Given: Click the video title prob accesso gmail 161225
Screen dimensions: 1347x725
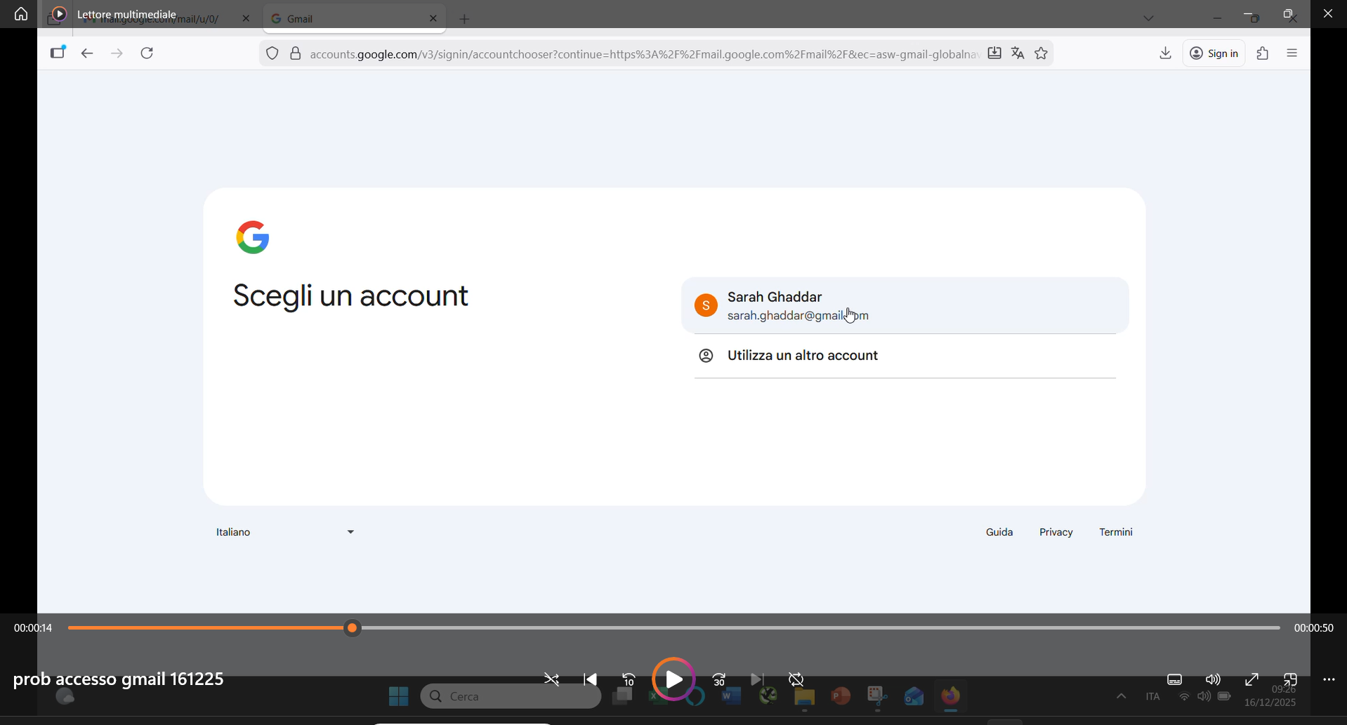Looking at the screenshot, I should point(119,679).
